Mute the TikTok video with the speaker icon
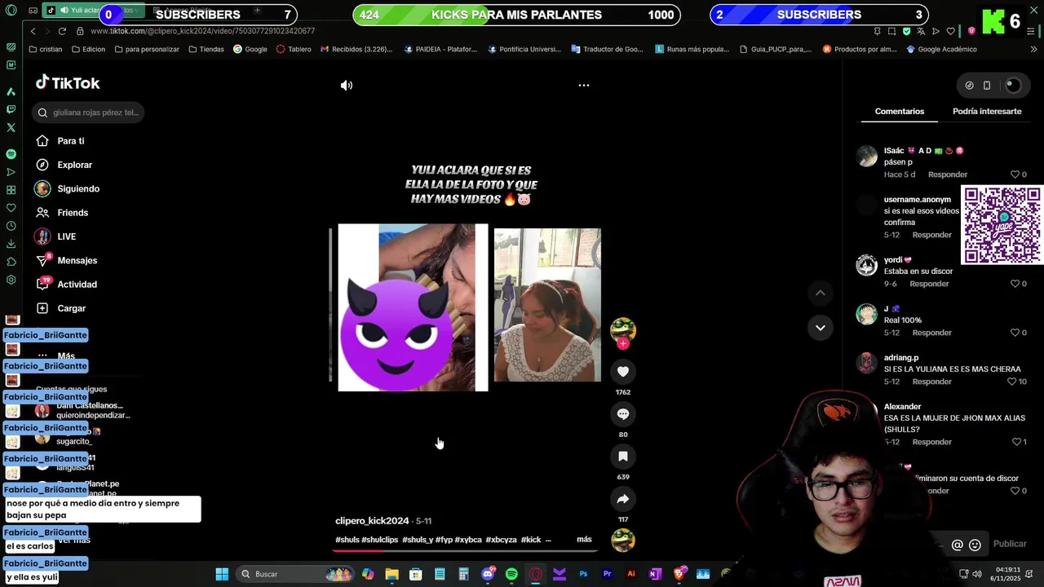Image resolution: width=1044 pixels, height=587 pixels. coord(347,86)
